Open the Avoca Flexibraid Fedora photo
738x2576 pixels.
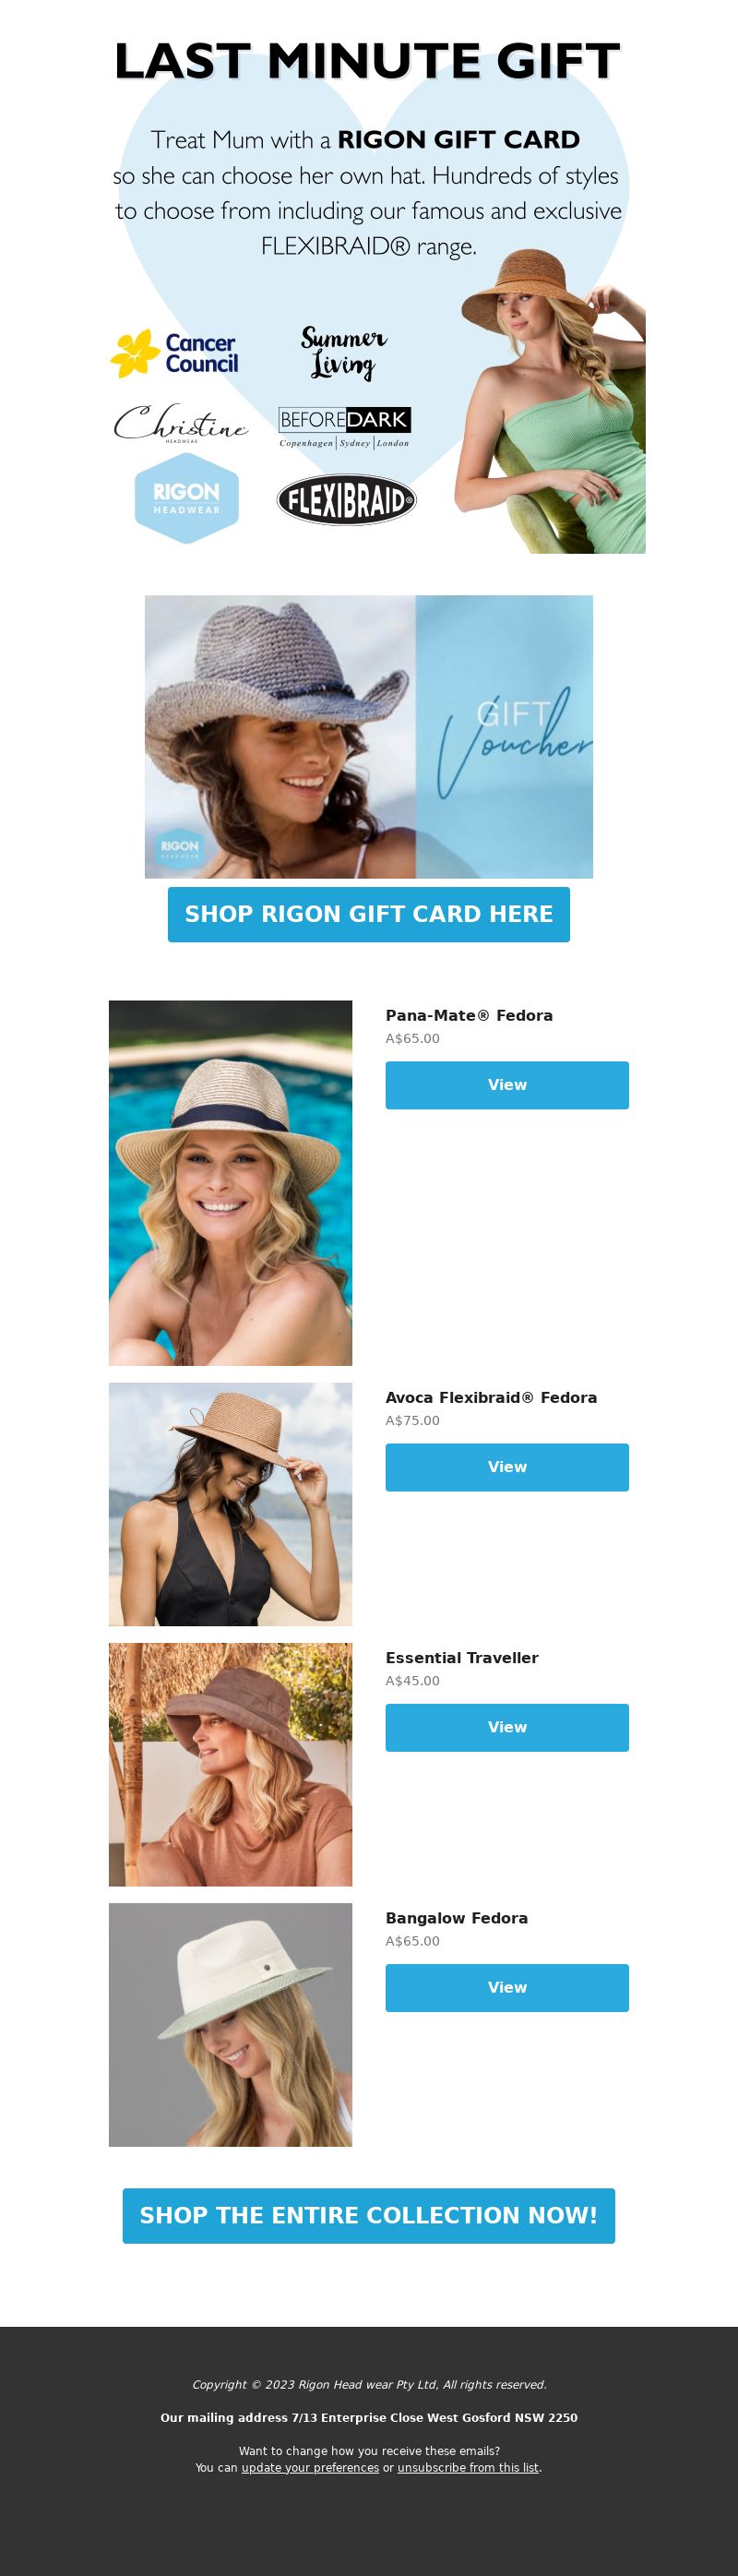pyautogui.click(x=230, y=1504)
